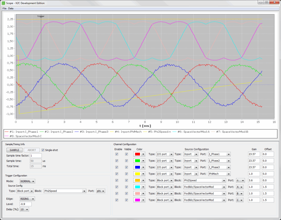This screenshot has height=220, width=281.
Task: Open the trigger source Type dropdown
Action: 25,191
